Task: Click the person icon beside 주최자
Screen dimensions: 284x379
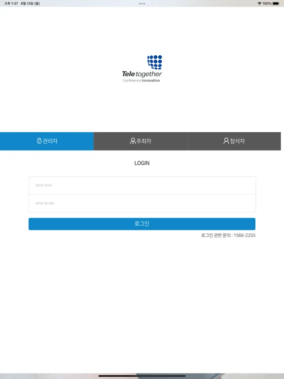Action: [133, 141]
